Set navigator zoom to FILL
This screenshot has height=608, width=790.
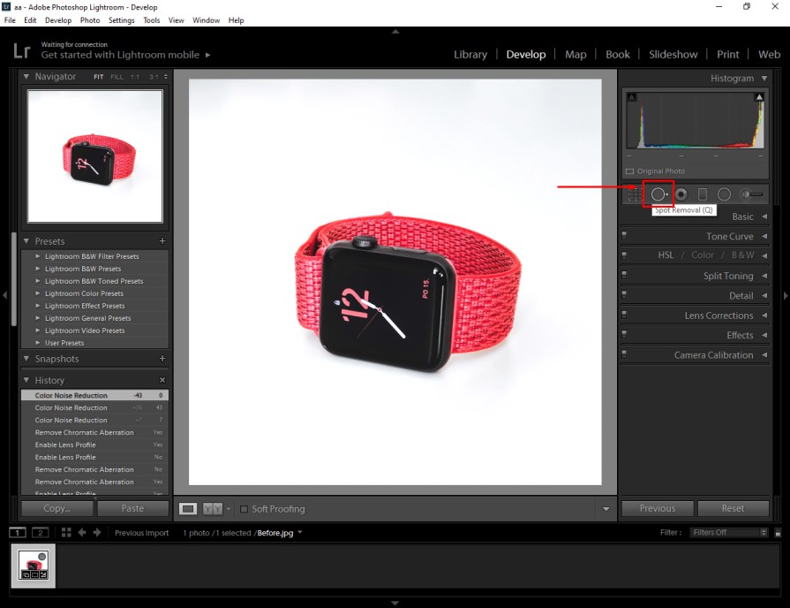click(x=117, y=77)
